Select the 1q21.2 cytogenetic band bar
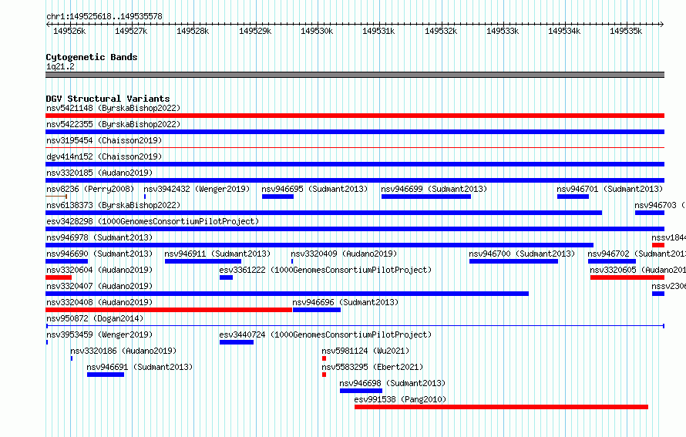 (355, 75)
